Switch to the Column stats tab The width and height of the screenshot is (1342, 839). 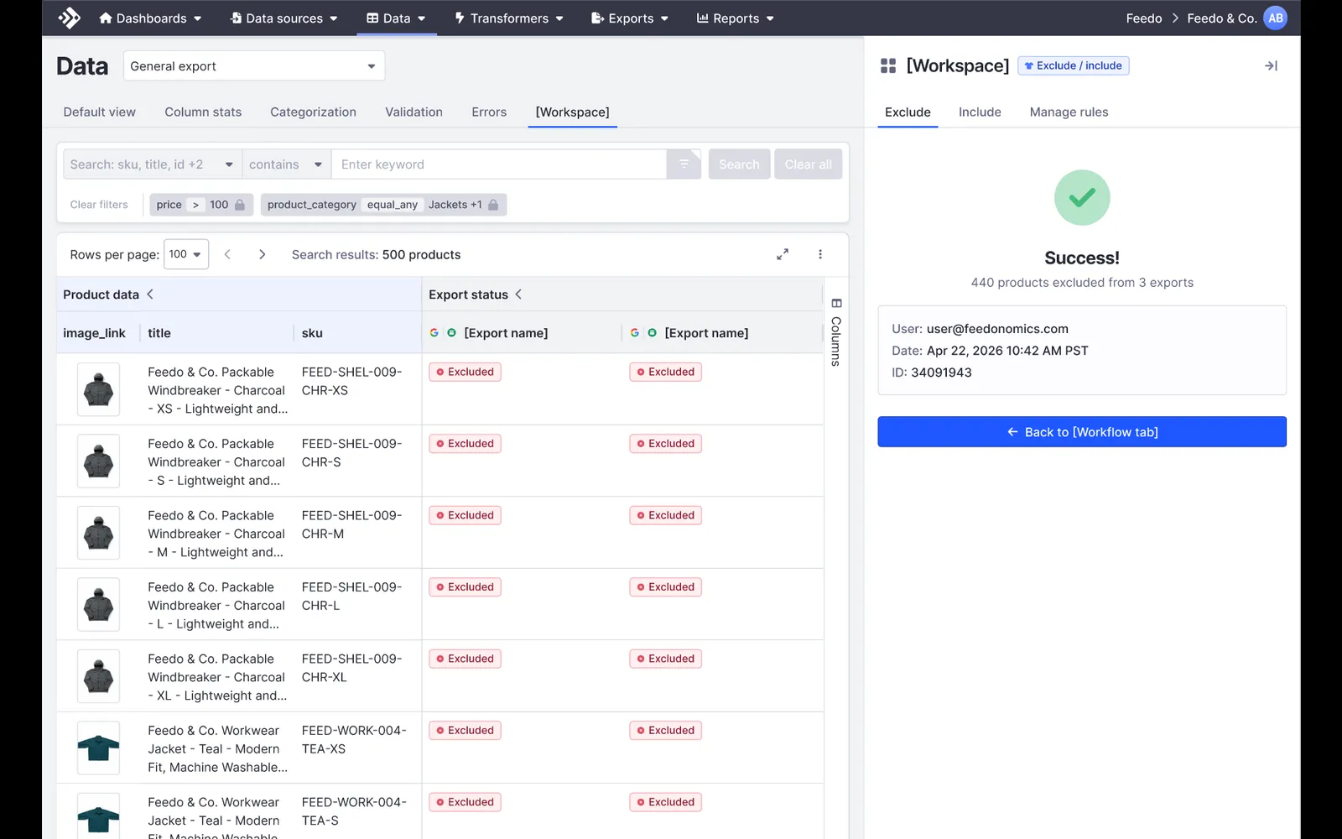tap(203, 112)
